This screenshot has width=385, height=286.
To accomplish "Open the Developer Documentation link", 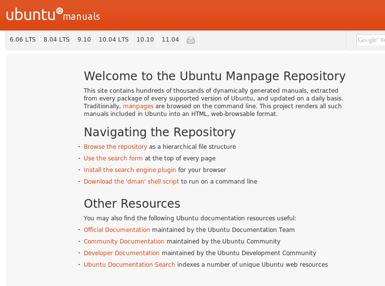I will point(122,253).
